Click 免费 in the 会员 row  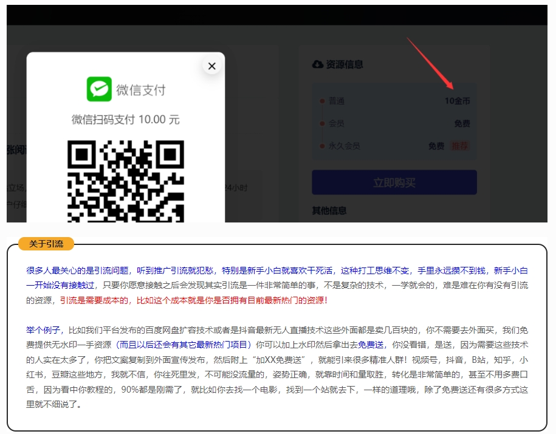coord(462,123)
